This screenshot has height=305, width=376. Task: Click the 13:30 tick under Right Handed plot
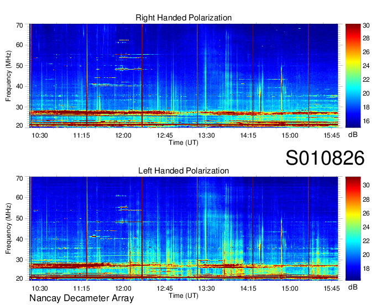206,135
